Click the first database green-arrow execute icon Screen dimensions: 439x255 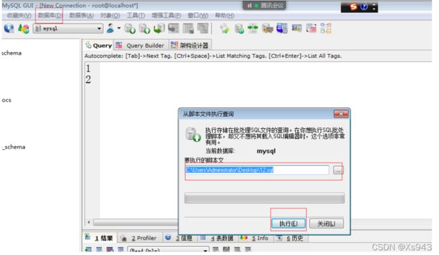(x=130, y=28)
